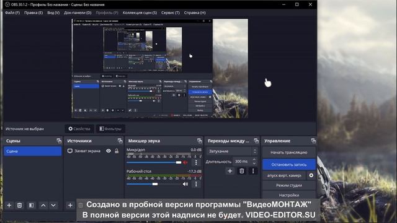397x223 pixels.
Task: Hide Захват экрана source via eye icon
Action: point(109,151)
